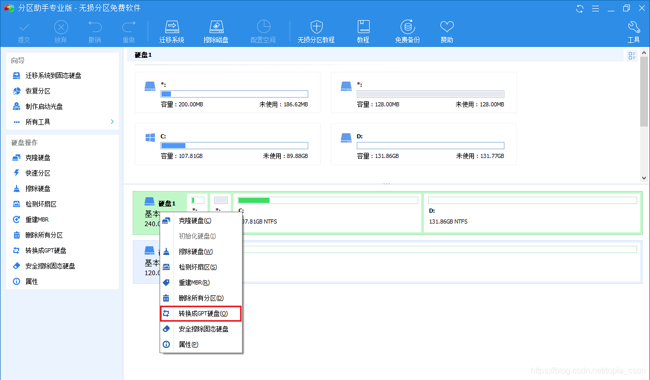Open the 擦除磁盘 wipe disk tool
Viewport: 650px width, 380px height.
pyautogui.click(x=216, y=32)
